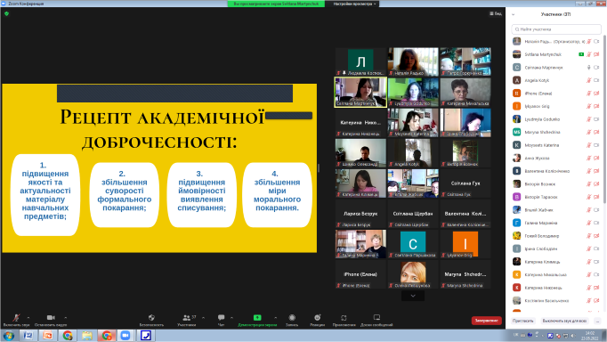Show next page of video gallery
607x342 pixels.
[413, 296]
